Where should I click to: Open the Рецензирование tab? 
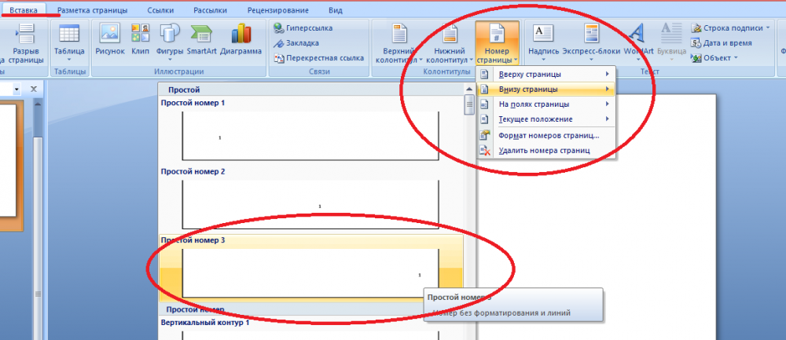click(278, 9)
